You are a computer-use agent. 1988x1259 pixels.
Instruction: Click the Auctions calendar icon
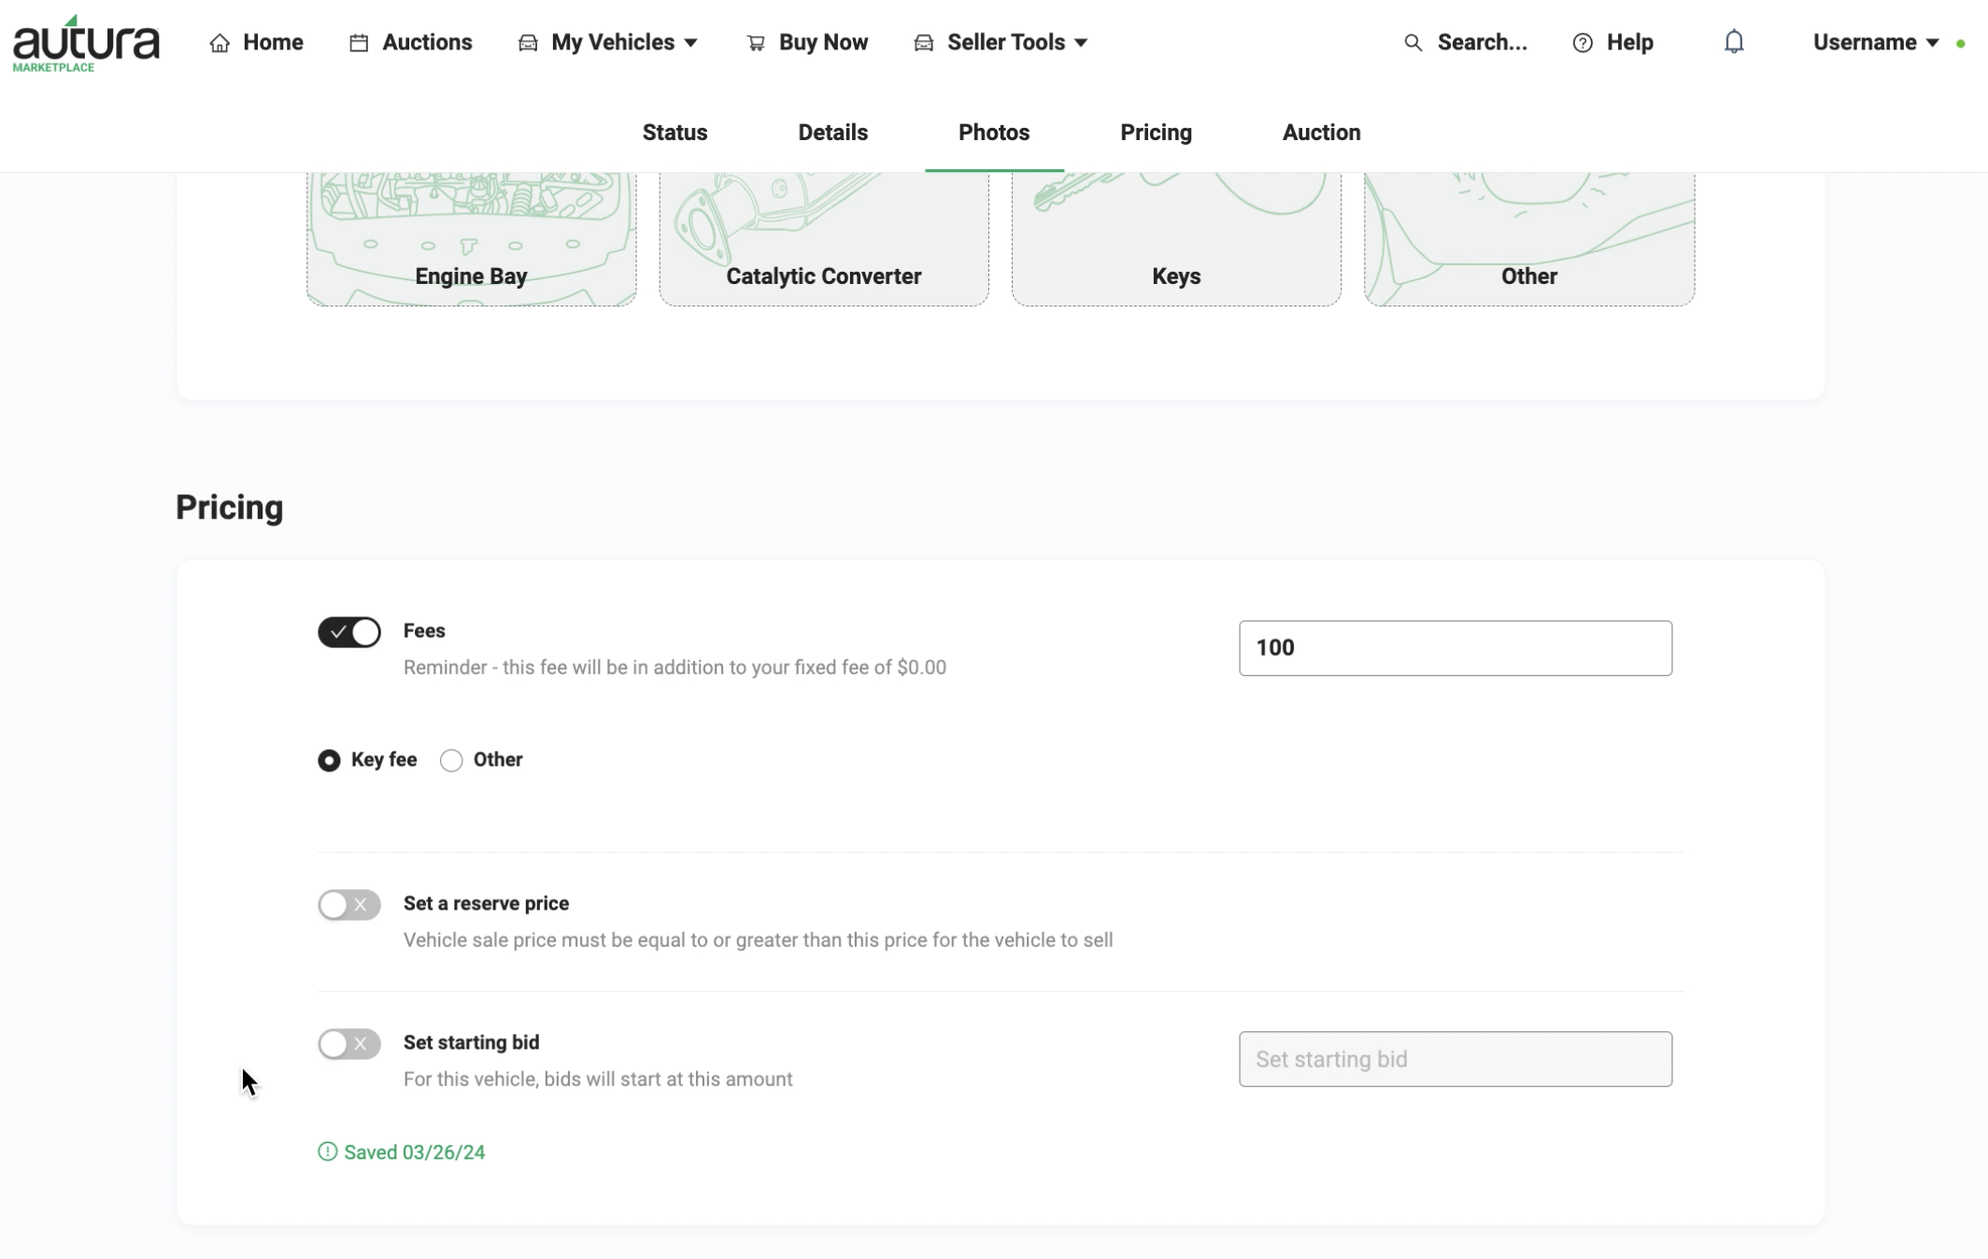pyautogui.click(x=359, y=43)
